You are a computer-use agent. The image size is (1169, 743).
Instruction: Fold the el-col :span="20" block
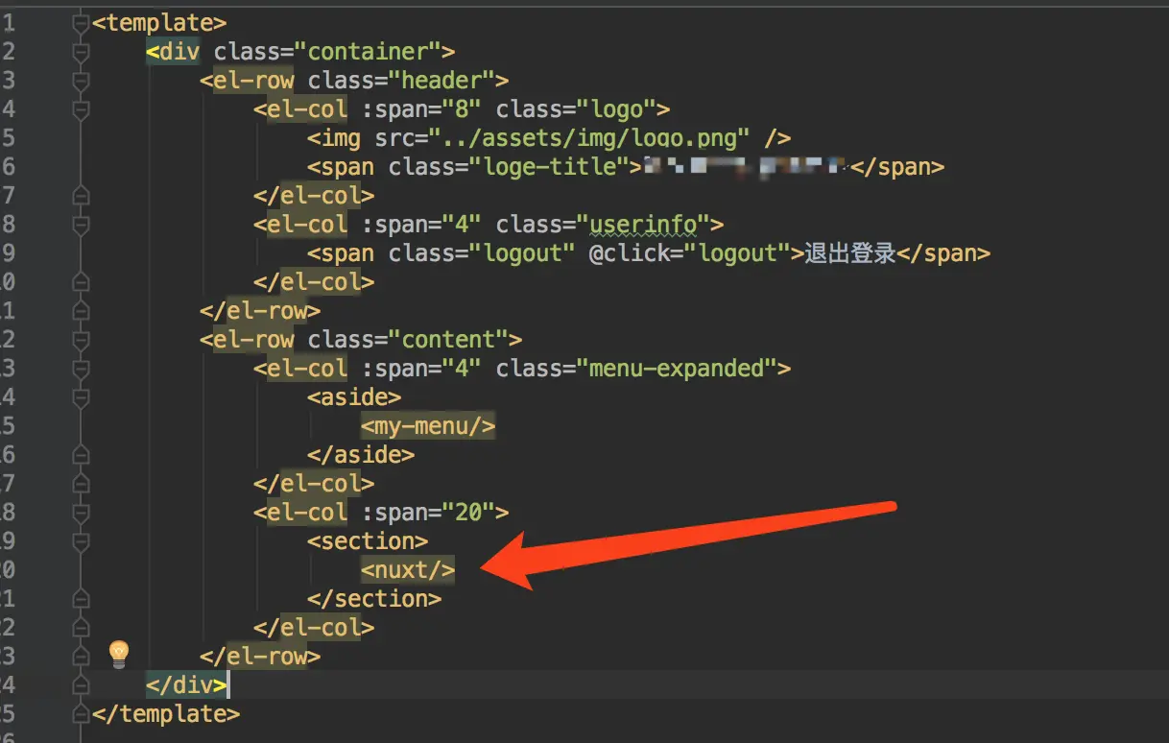[x=81, y=513]
